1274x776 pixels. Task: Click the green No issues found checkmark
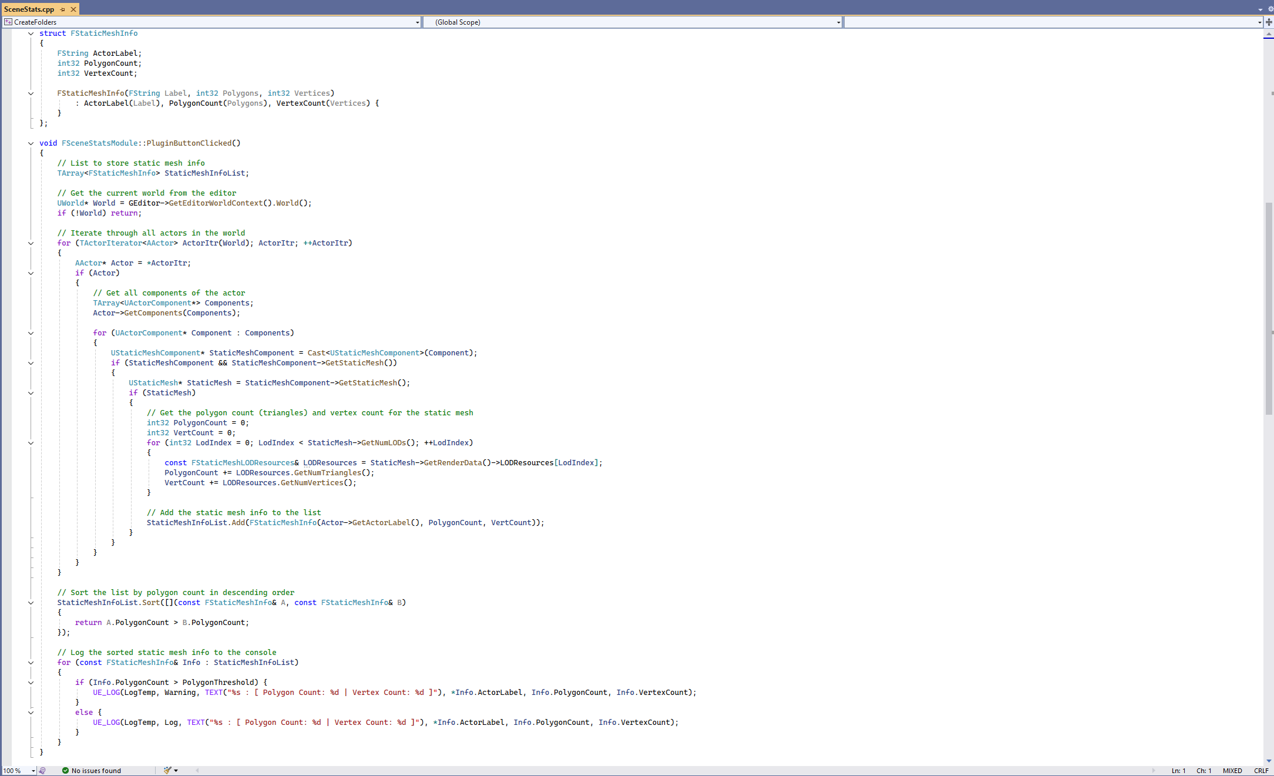pos(65,771)
